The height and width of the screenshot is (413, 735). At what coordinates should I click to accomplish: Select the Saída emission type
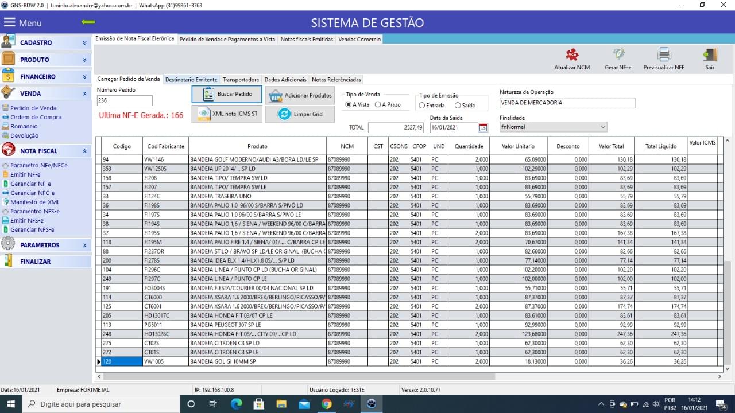(x=458, y=106)
